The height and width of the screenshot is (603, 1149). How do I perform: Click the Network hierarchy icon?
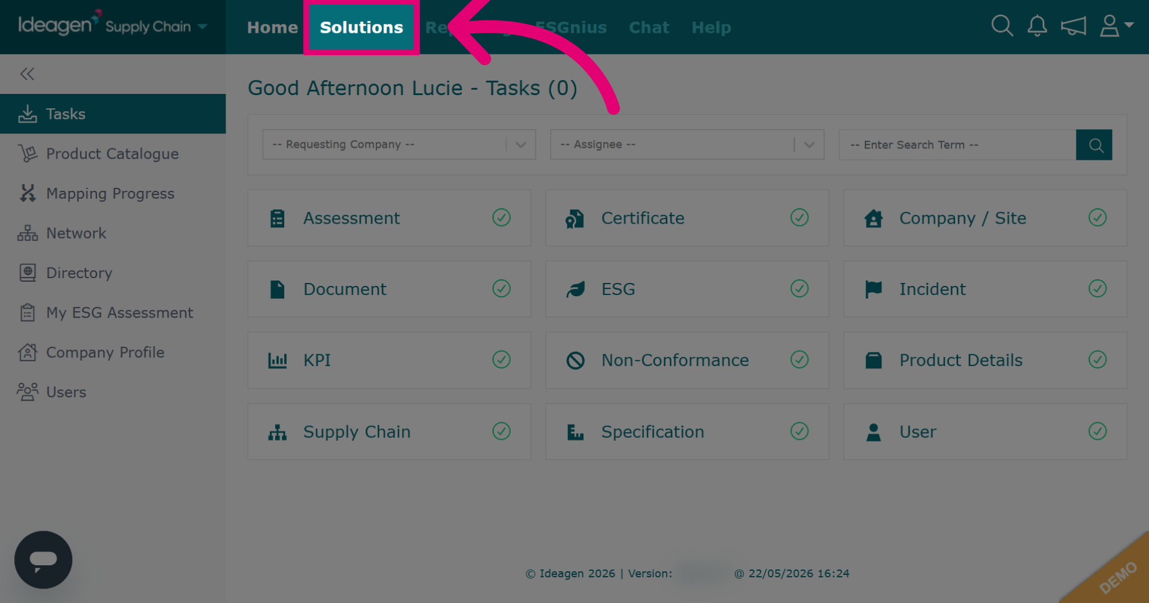tap(28, 233)
